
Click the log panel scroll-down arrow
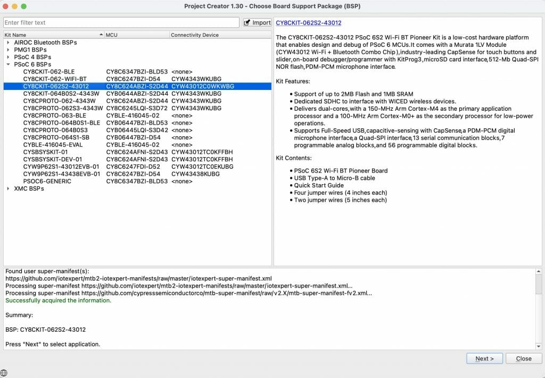pos(539,347)
